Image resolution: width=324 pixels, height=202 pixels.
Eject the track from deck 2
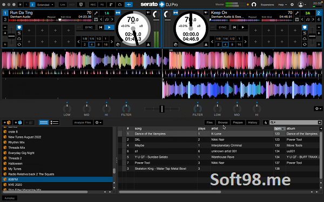tap(206, 44)
